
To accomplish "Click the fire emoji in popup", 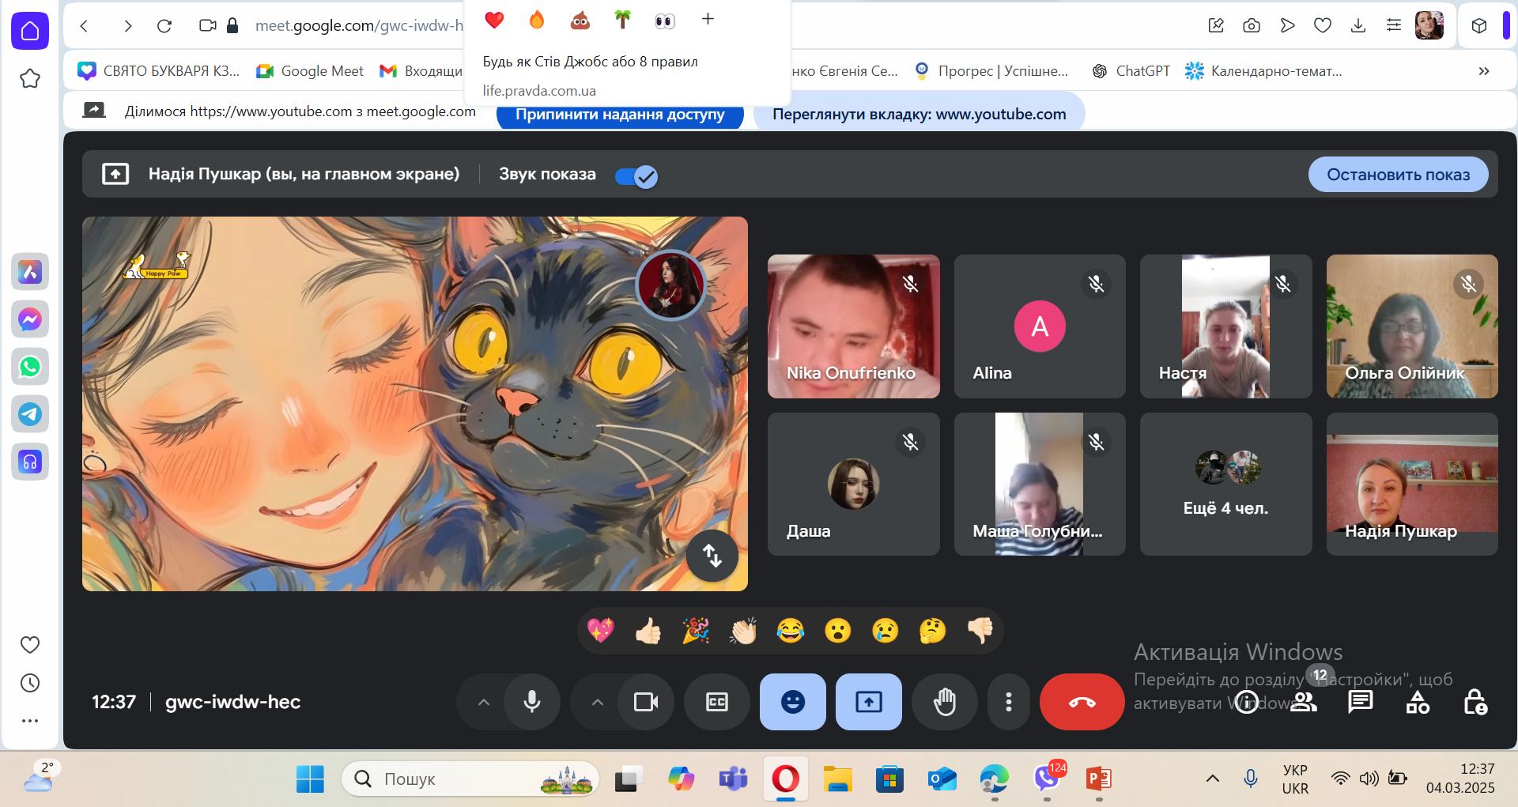I will click(x=537, y=20).
